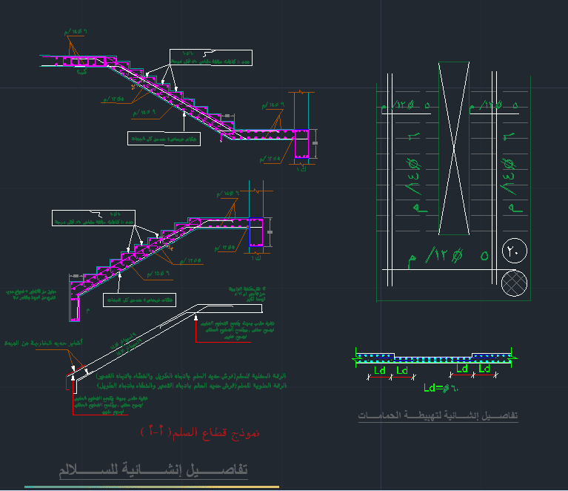This screenshot has height=491, width=568.
Task: Select the title 'تفاصيل إنشائية للسلالم'
Action: (x=153, y=470)
